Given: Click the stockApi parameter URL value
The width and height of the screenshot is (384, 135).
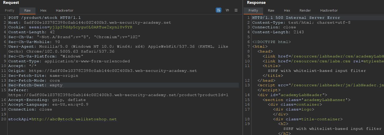Looking at the screenshot, I should pyautogui.click(x=74, y=119).
